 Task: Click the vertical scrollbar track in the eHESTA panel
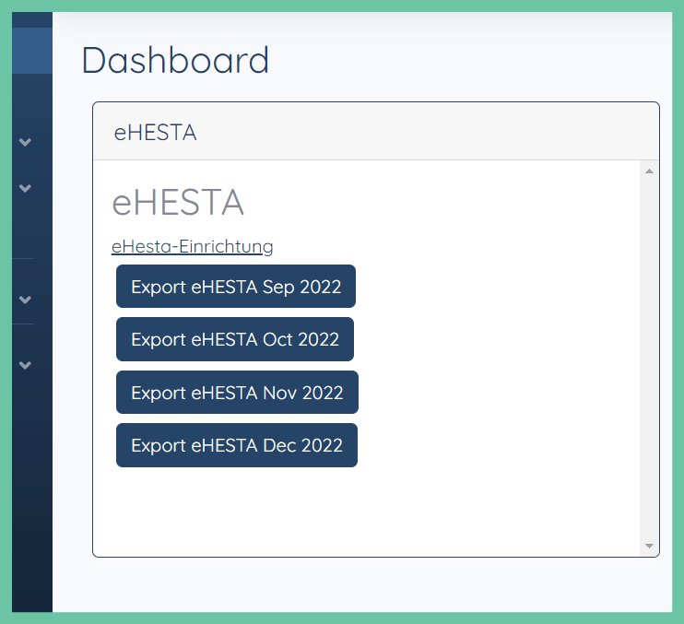pos(649,359)
